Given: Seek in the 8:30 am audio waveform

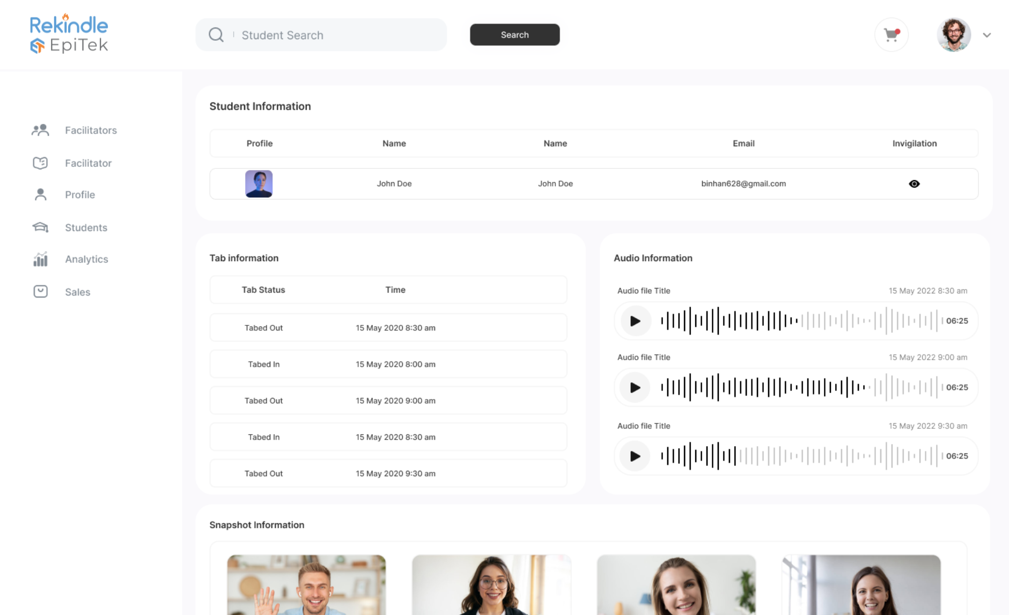Looking at the screenshot, I should [x=801, y=321].
